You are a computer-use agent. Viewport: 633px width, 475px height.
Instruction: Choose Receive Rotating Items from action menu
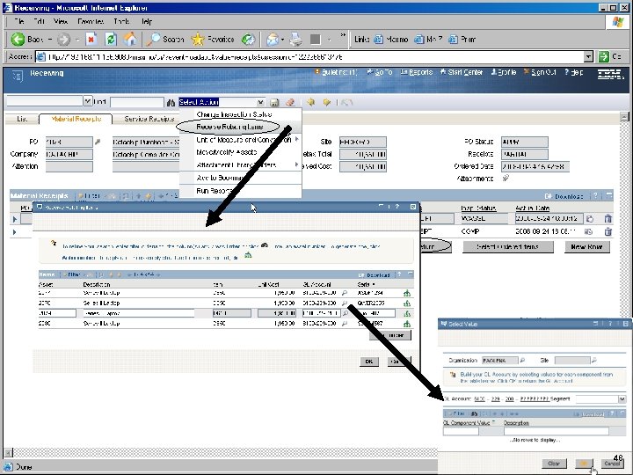click(x=229, y=127)
